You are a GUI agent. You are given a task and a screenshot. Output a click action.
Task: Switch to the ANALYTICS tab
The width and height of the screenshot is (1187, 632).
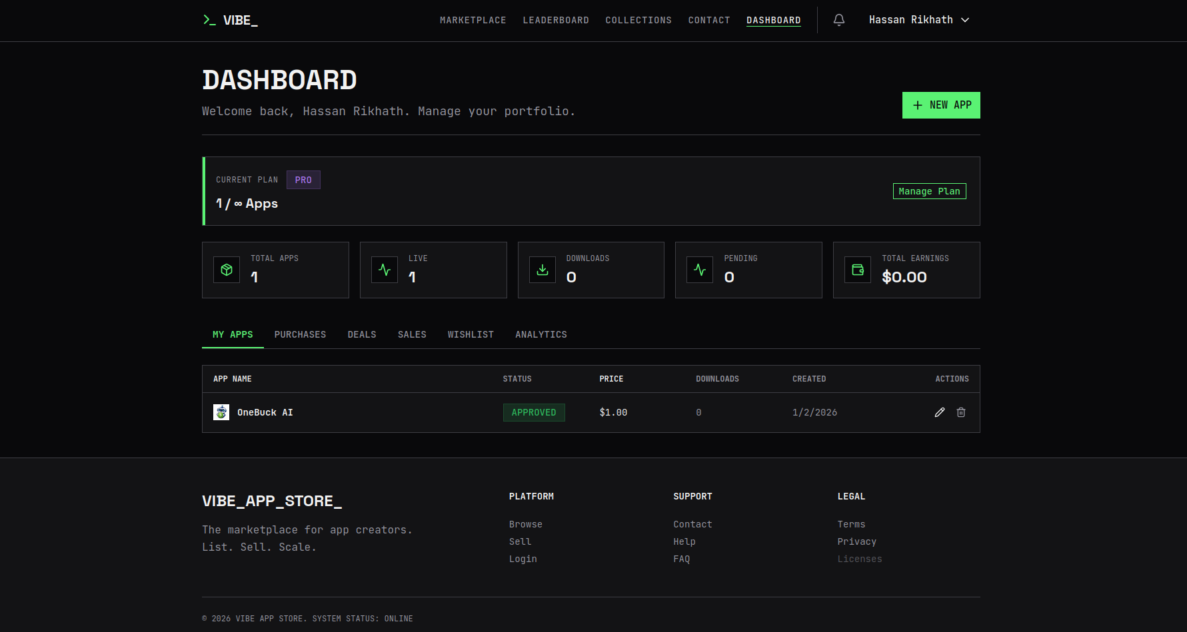click(541, 334)
